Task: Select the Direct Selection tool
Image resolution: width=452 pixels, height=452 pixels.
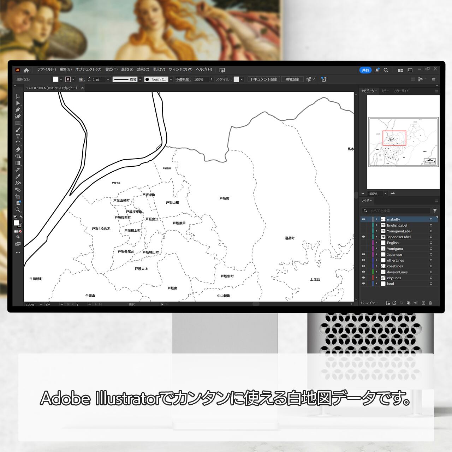Action: (18, 103)
